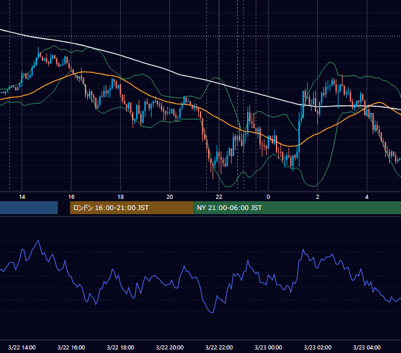Click the 3/22 20:00 date label
The height and width of the screenshot is (353, 401).
170,347
